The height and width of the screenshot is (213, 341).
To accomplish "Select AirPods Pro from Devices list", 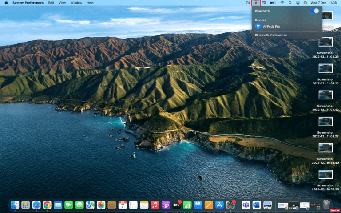I will click(271, 27).
